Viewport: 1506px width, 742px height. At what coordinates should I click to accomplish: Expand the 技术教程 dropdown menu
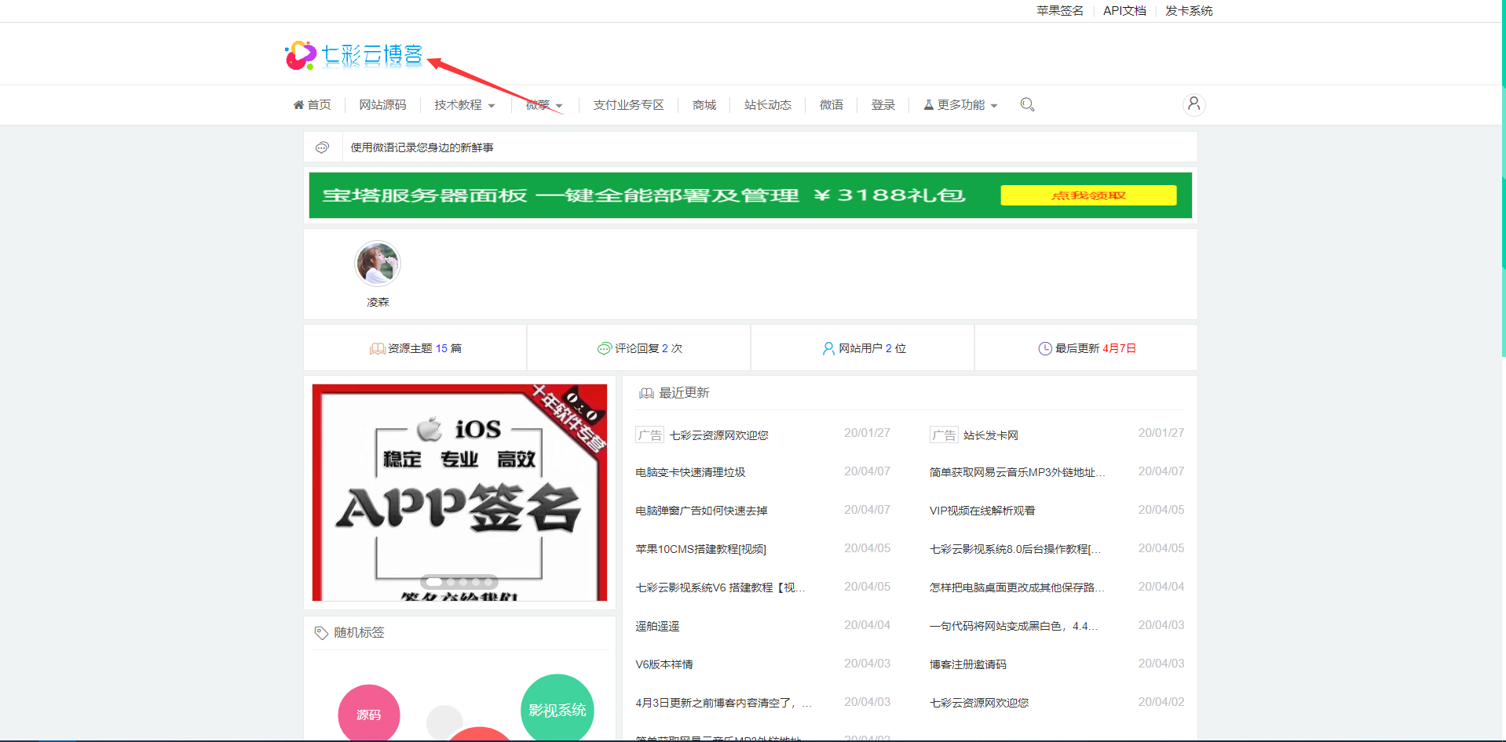(x=464, y=105)
